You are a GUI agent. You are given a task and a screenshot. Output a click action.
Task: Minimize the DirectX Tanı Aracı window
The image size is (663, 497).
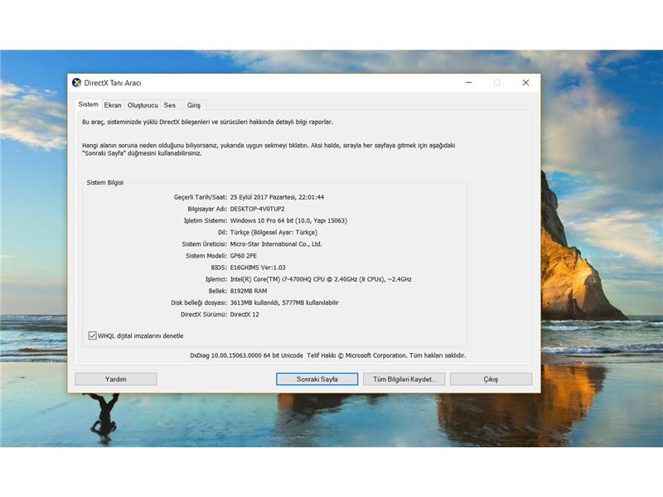point(468,82)
